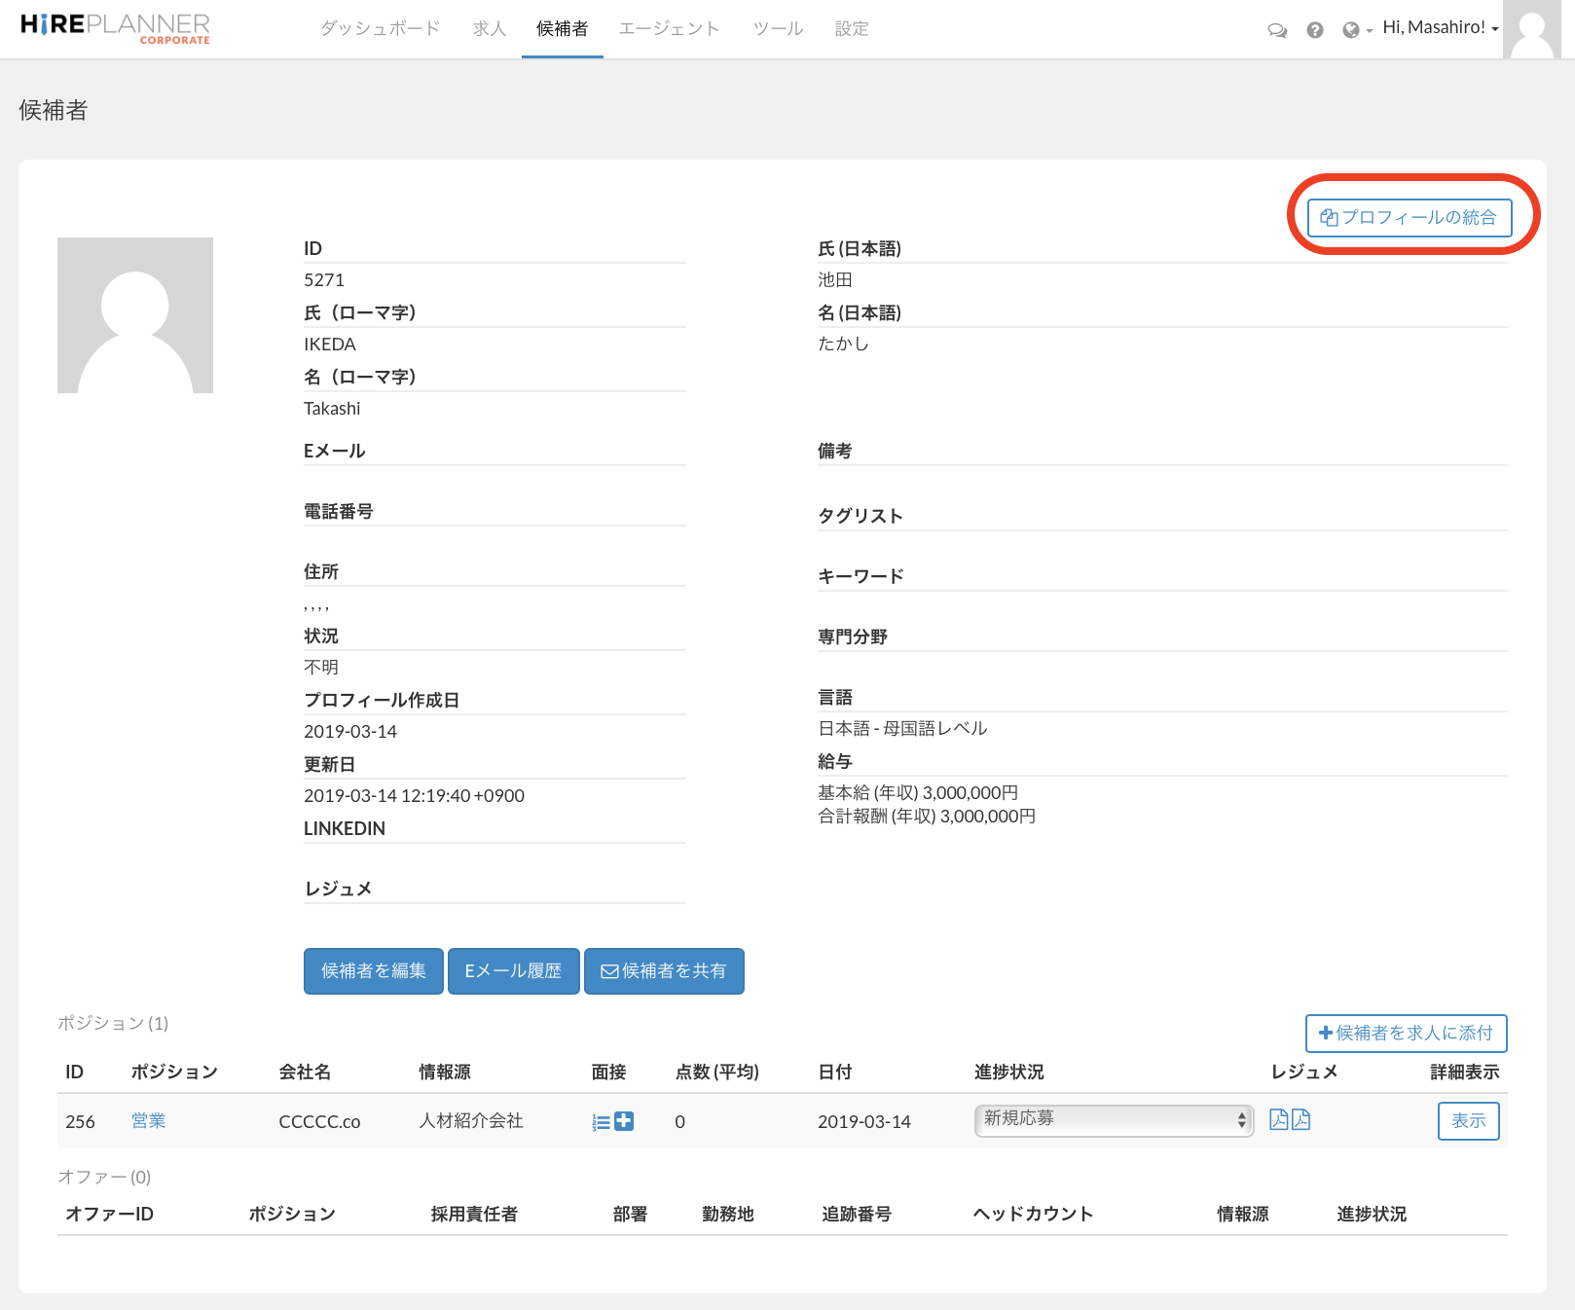The height and width of the screenshot is (1310, 1575).
Task: Click the candidate profile photo placeholder
Action: click(x=135, y=315)
